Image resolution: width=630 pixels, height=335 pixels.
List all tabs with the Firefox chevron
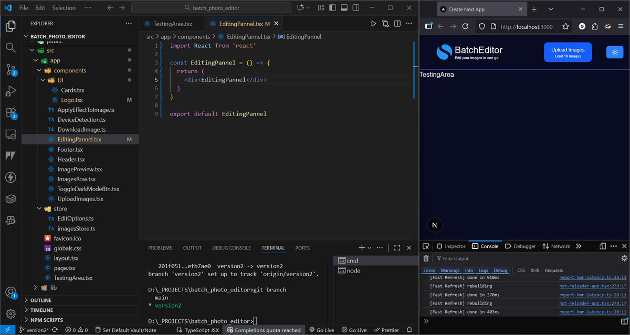click(551, 9)
